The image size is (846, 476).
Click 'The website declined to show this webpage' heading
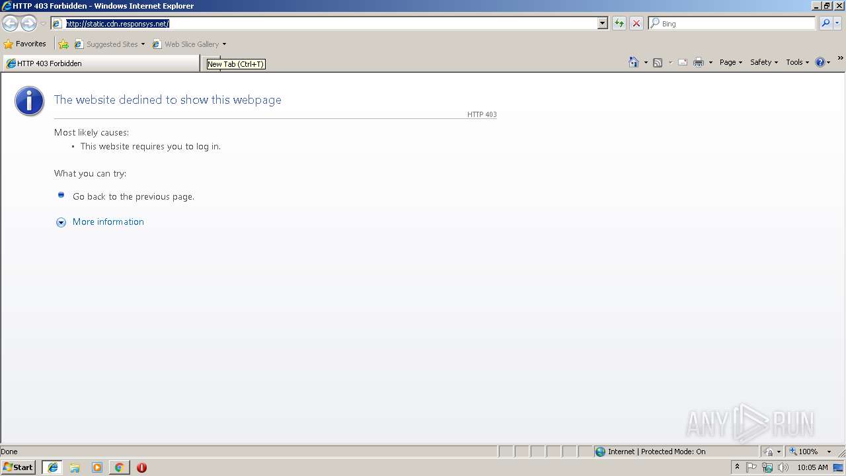[x=168, y=100]
